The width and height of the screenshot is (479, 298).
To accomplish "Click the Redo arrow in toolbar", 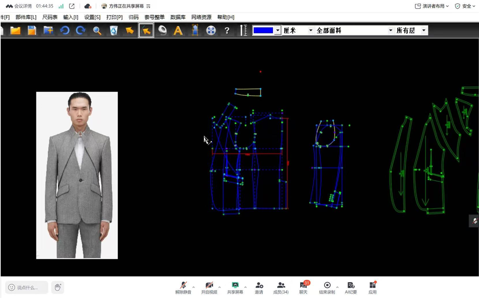I will tap(81, 30).
